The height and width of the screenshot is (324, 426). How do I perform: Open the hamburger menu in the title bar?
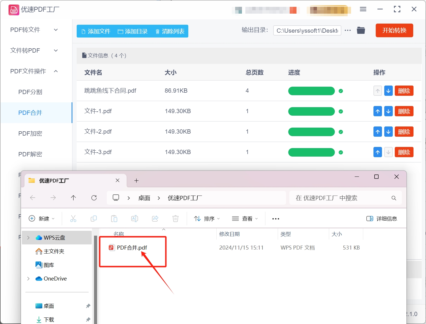tap(363, 9)
